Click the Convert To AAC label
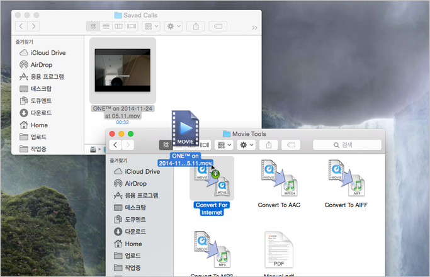 tap(279, 205)
